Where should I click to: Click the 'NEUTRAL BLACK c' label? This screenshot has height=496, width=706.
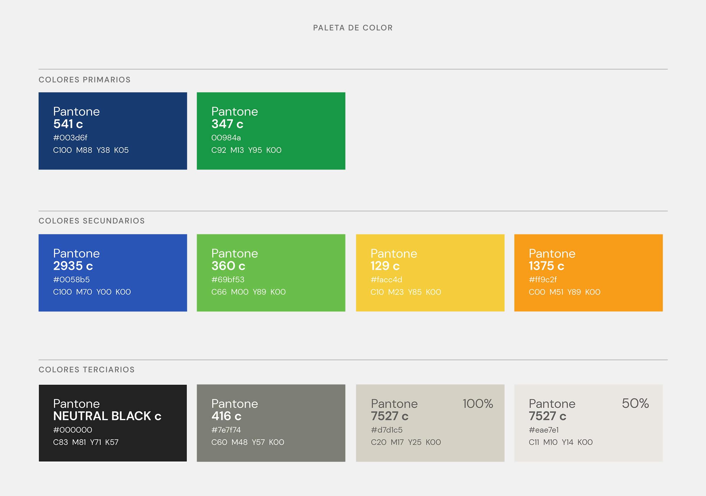tap(107, 416)
